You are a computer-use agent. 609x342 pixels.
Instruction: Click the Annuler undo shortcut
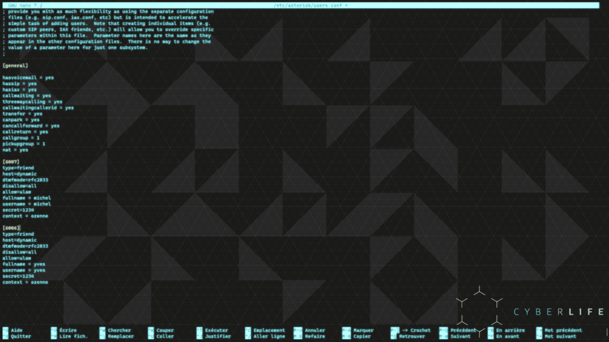coord(315,330)
